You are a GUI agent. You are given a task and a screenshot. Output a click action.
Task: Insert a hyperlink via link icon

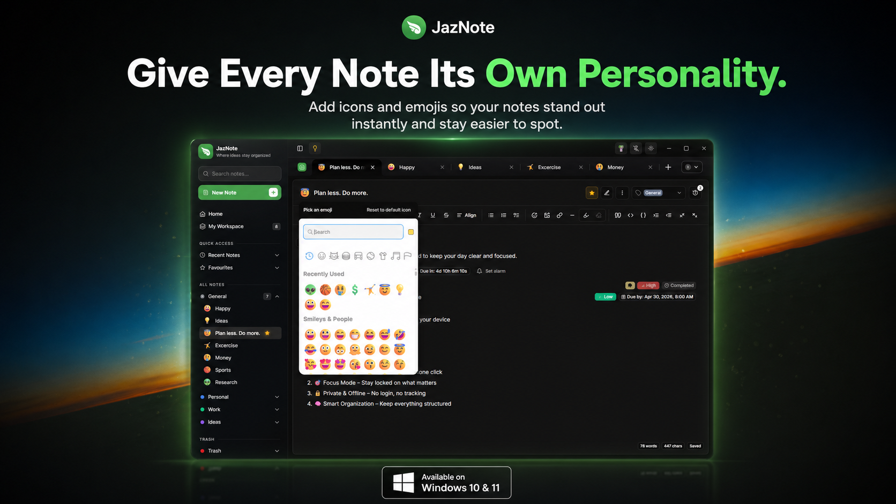point(559,215)
